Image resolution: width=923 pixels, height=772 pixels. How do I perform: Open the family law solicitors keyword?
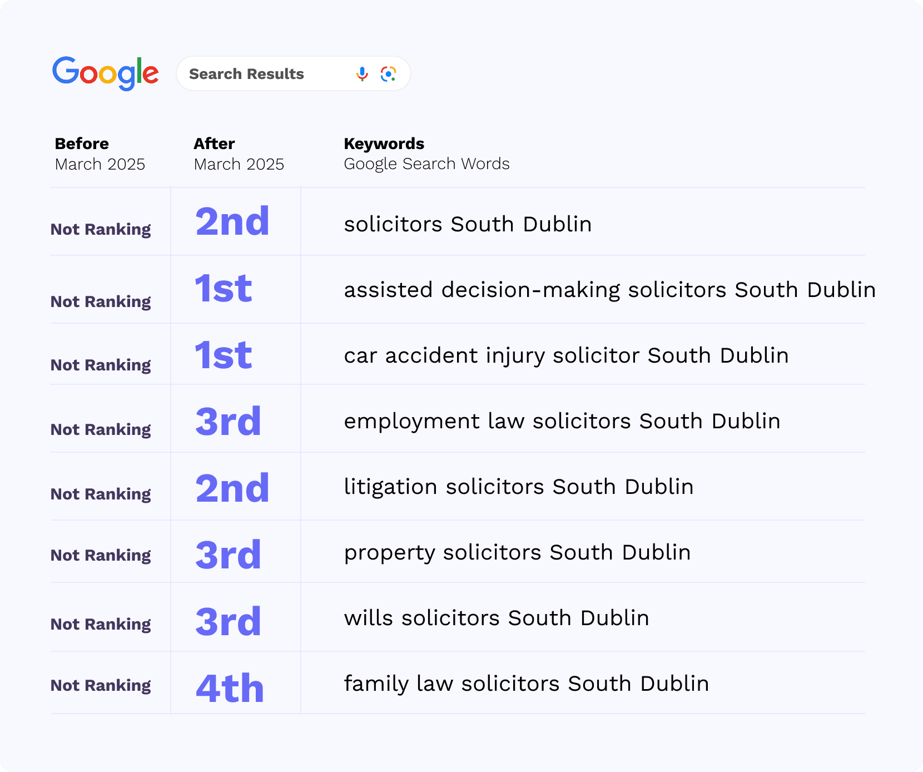tap(526, 684)
